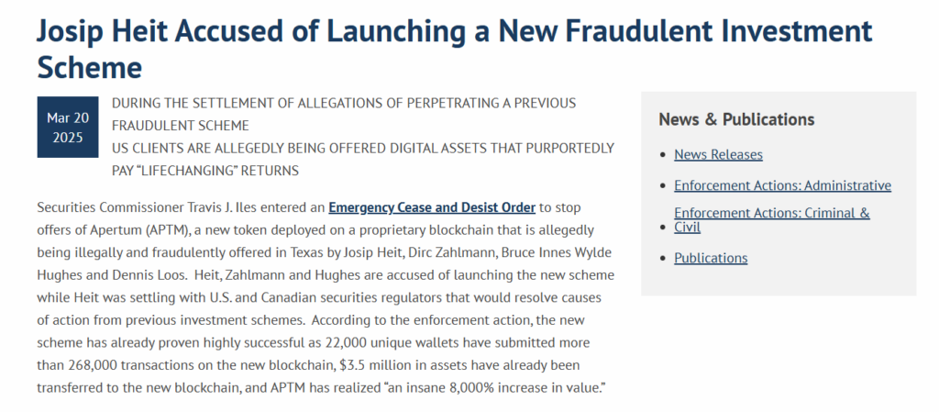Click the bullet beside News Releases
939x412 pixels.
pyautogui.click(x=662, y=155)
